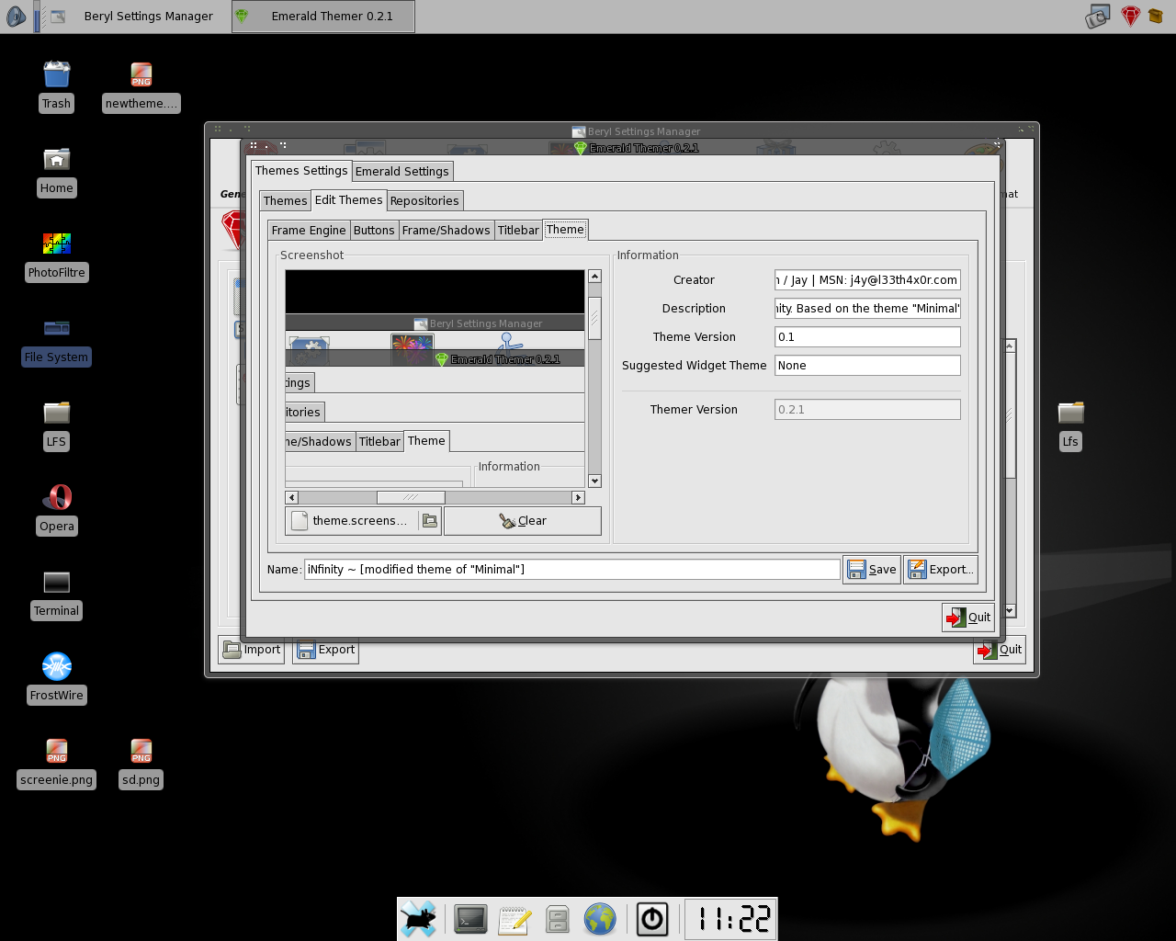The height and width of the screenshot is (941, 1176).
Task: Click the red Beryl gem tray icon
Action: (1130, 16)
